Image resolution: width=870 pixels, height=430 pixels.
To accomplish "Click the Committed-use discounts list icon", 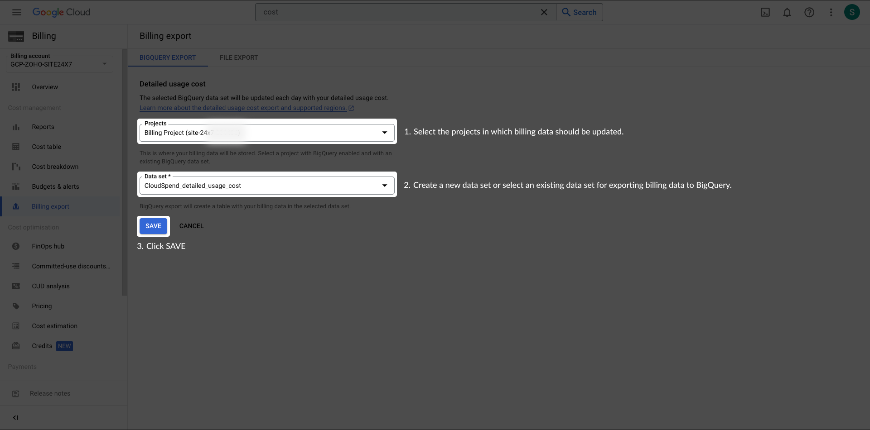I will click(x=16, y=266).
